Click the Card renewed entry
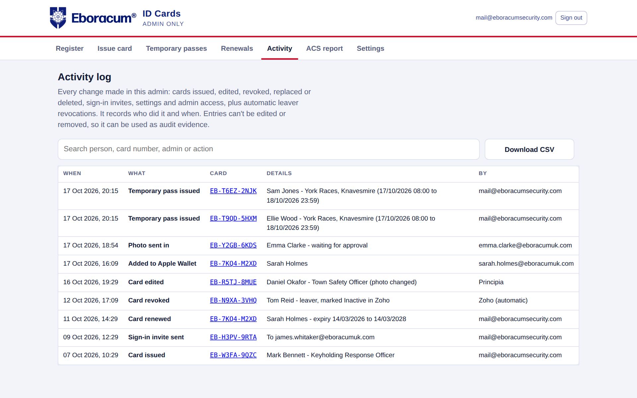637x398 pixels. click(150, 319)
